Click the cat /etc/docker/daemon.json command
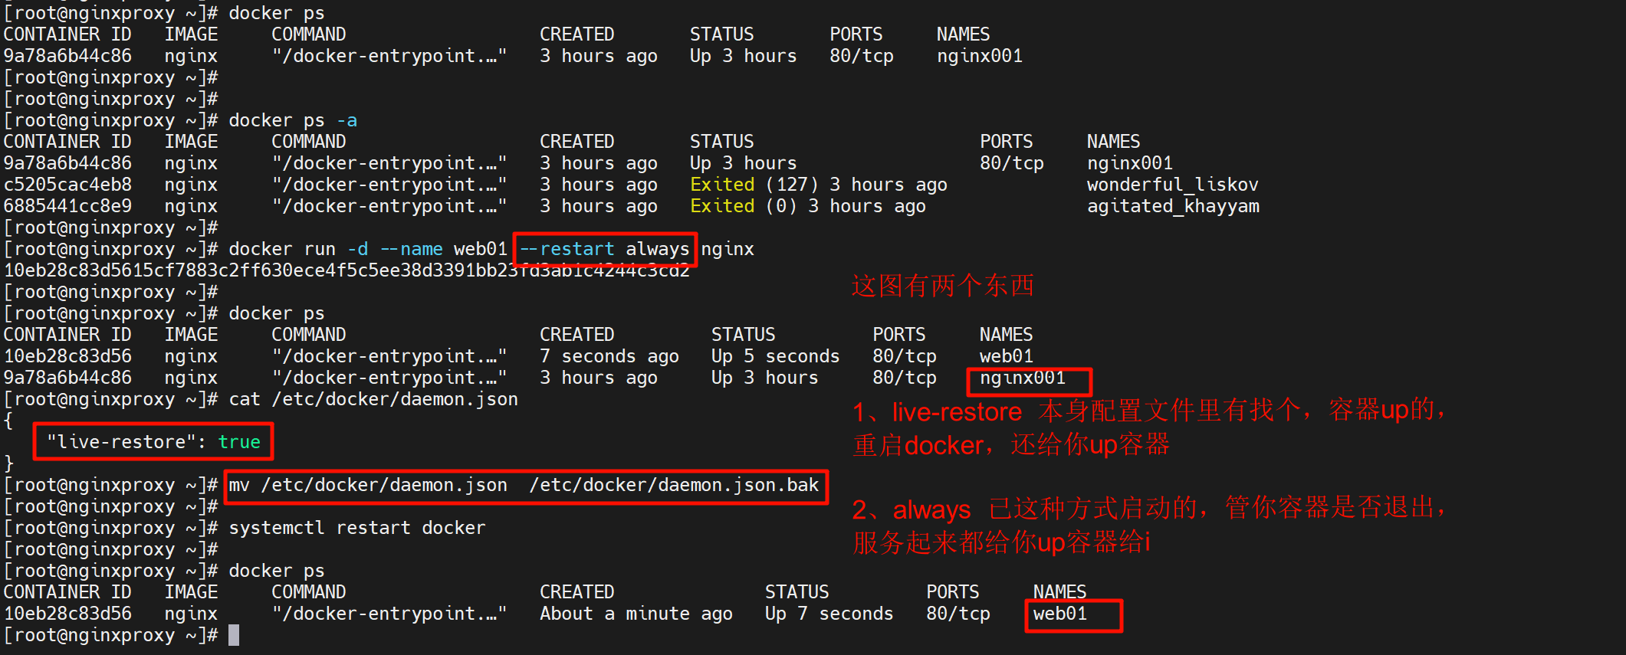Screen dimensions: 1626x655 click(373, 400)
